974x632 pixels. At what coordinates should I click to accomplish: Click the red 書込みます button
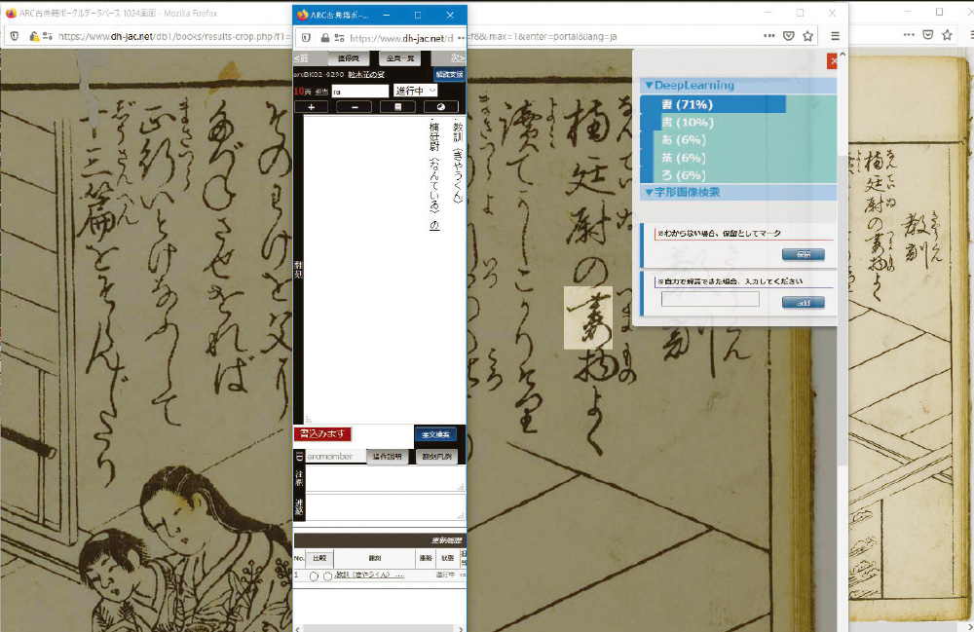point(322,434)
